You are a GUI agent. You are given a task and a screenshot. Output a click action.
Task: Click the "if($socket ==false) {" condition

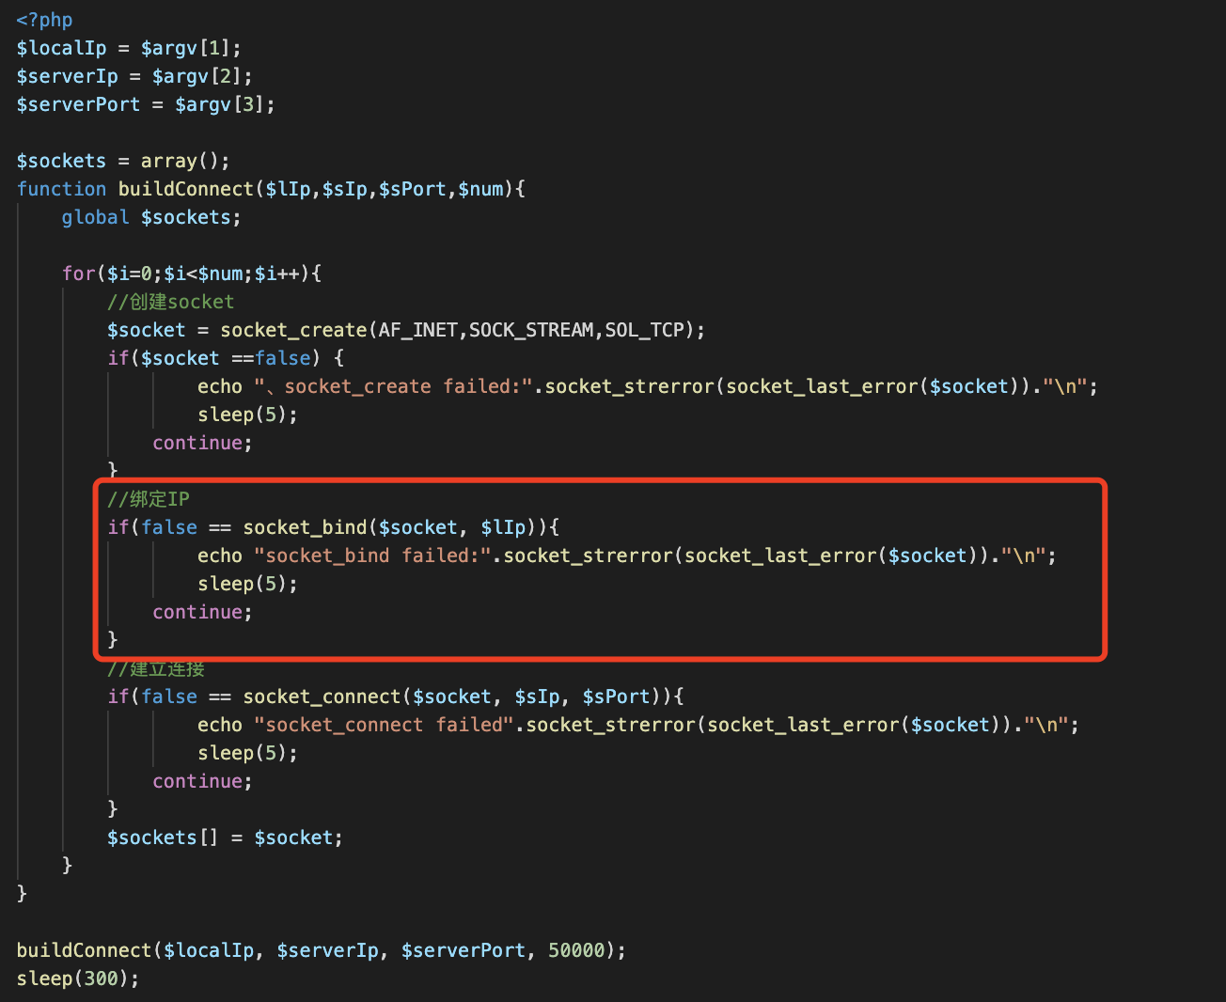pos(226,358)
